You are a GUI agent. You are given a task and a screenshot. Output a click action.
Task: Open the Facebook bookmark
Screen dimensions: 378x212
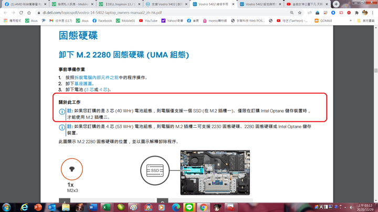[x=102, y=20]
